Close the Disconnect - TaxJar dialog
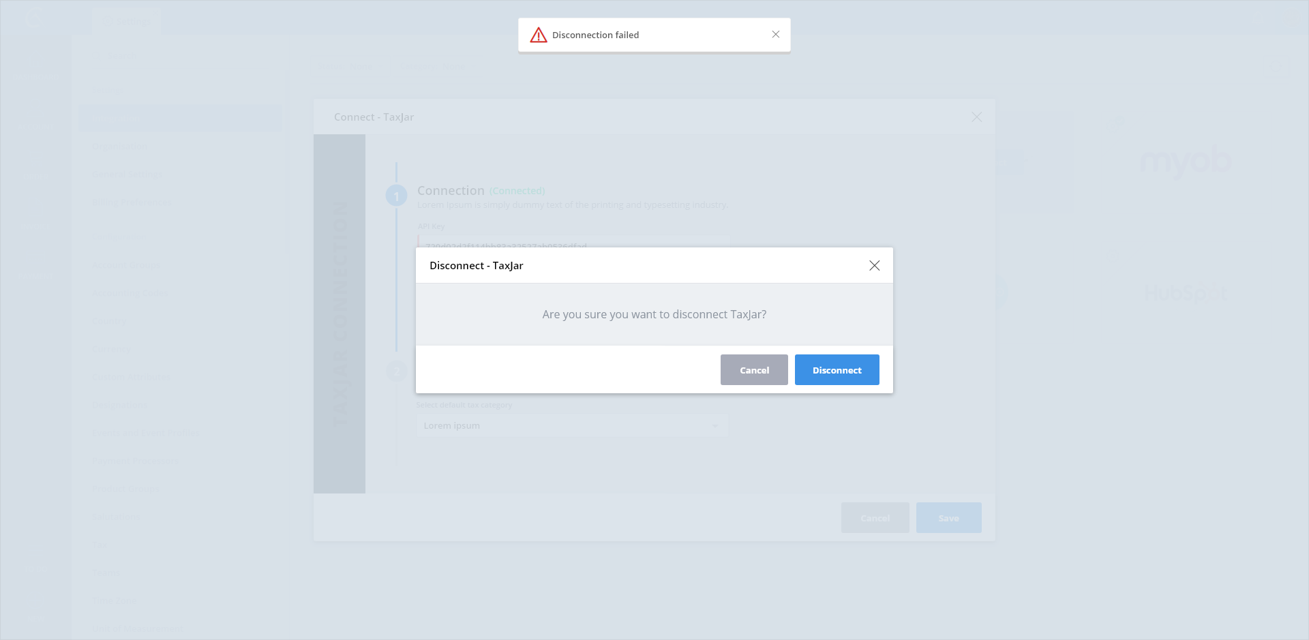1309x640 pixels. [x=874, y=266]
